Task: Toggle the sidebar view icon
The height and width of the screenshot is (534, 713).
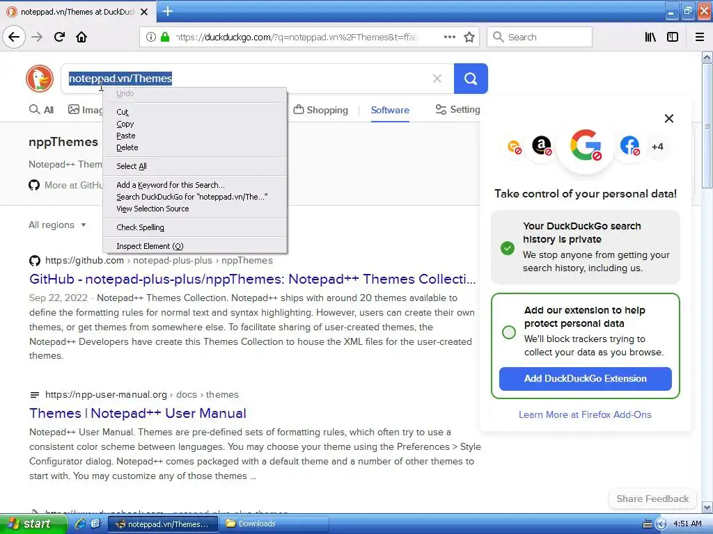Action: click(673, 37)
